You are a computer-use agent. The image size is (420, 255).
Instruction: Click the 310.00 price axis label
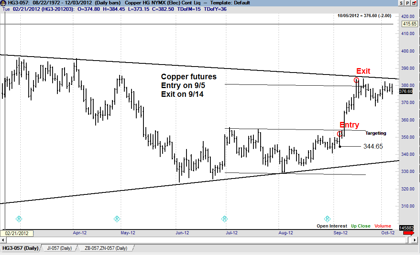[408, 206]
